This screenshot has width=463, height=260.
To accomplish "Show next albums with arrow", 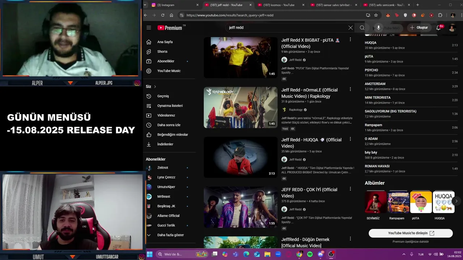I will [456, 201].
